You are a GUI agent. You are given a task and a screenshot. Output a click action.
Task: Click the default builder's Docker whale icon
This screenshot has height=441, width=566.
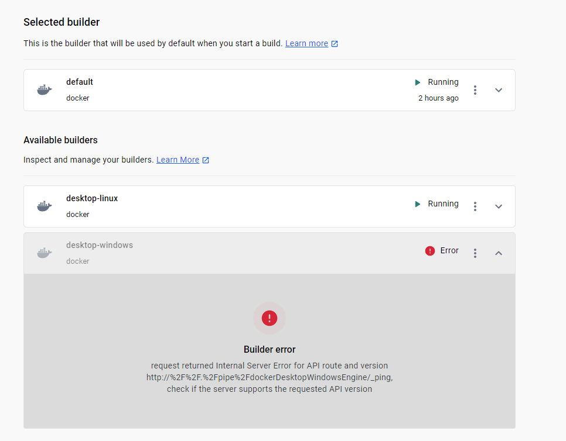(x=44, y=90)
